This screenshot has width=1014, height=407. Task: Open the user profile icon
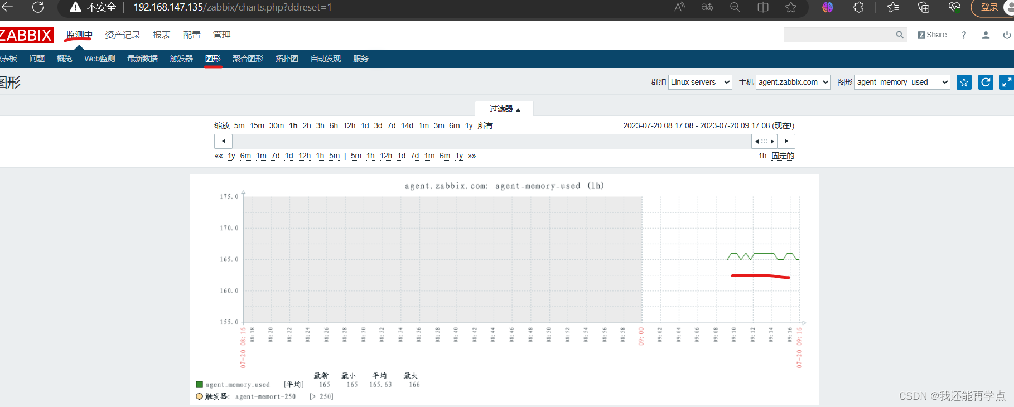pos(986,35)
